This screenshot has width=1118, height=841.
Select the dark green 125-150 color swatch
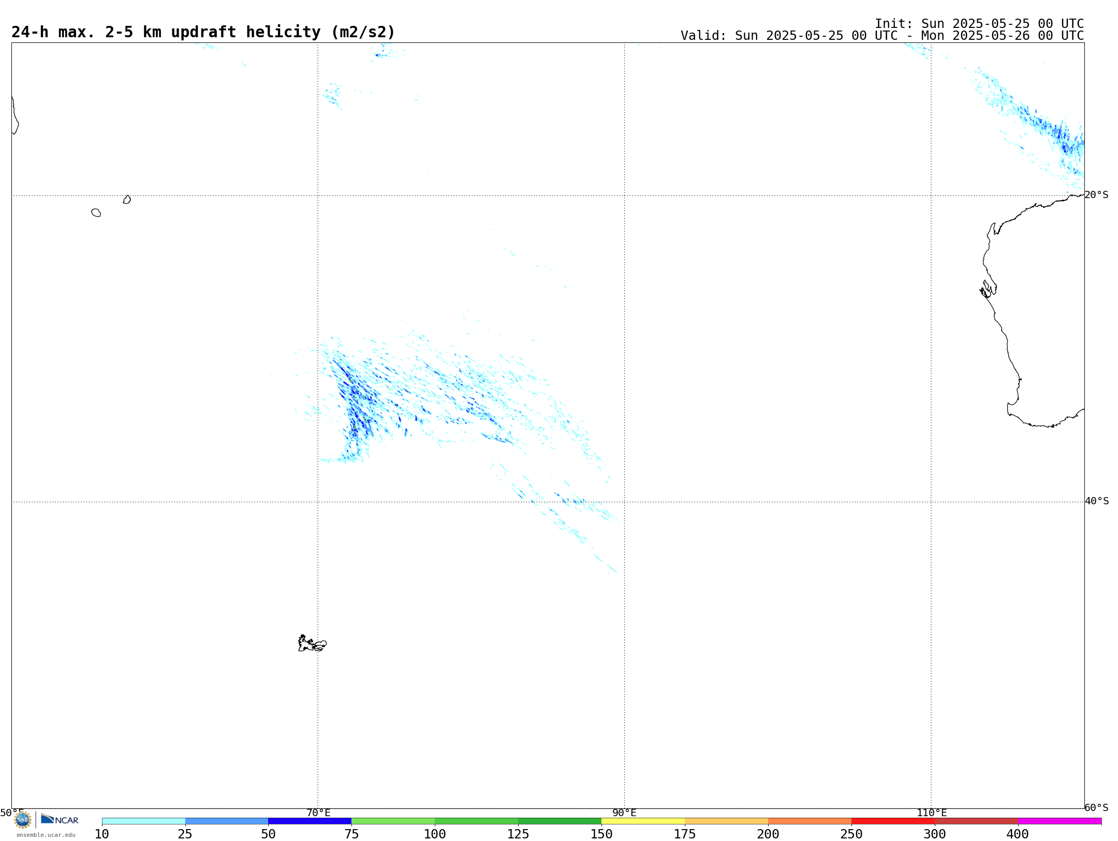point(560,821)
